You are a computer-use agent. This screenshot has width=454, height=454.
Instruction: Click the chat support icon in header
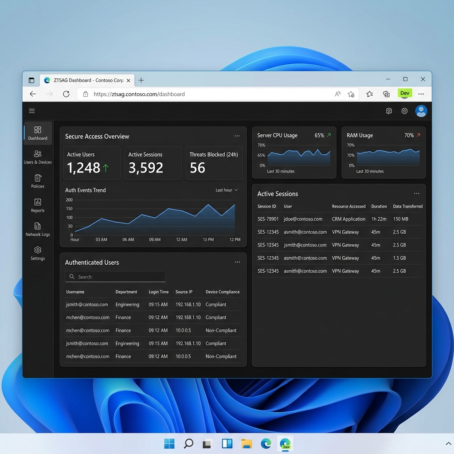coord(389,111)
